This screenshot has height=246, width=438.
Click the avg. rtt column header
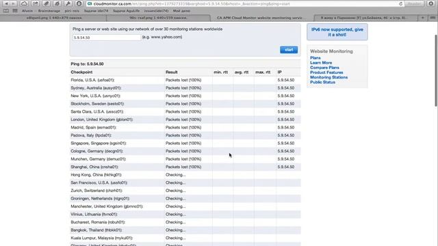click(242, 72)
